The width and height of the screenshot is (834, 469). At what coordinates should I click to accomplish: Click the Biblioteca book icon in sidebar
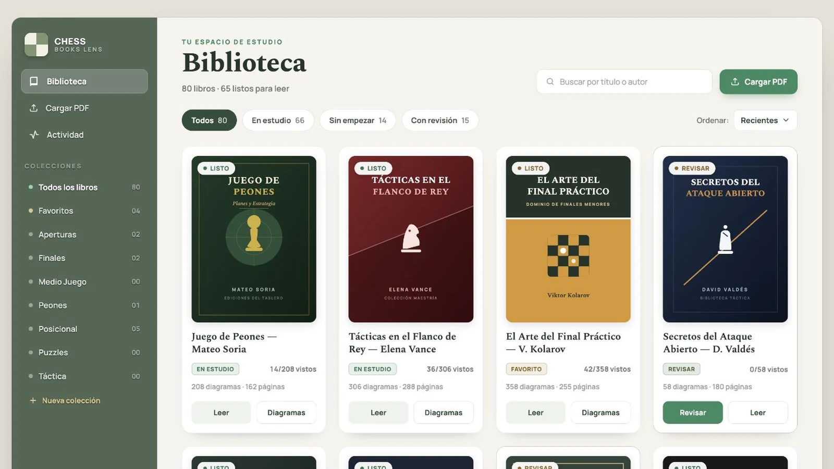34,81
